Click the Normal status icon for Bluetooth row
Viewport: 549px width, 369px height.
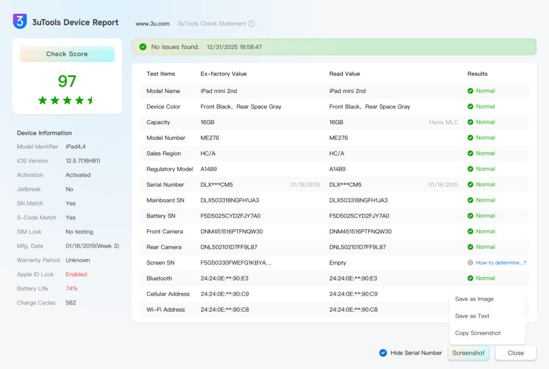(471, 278)
